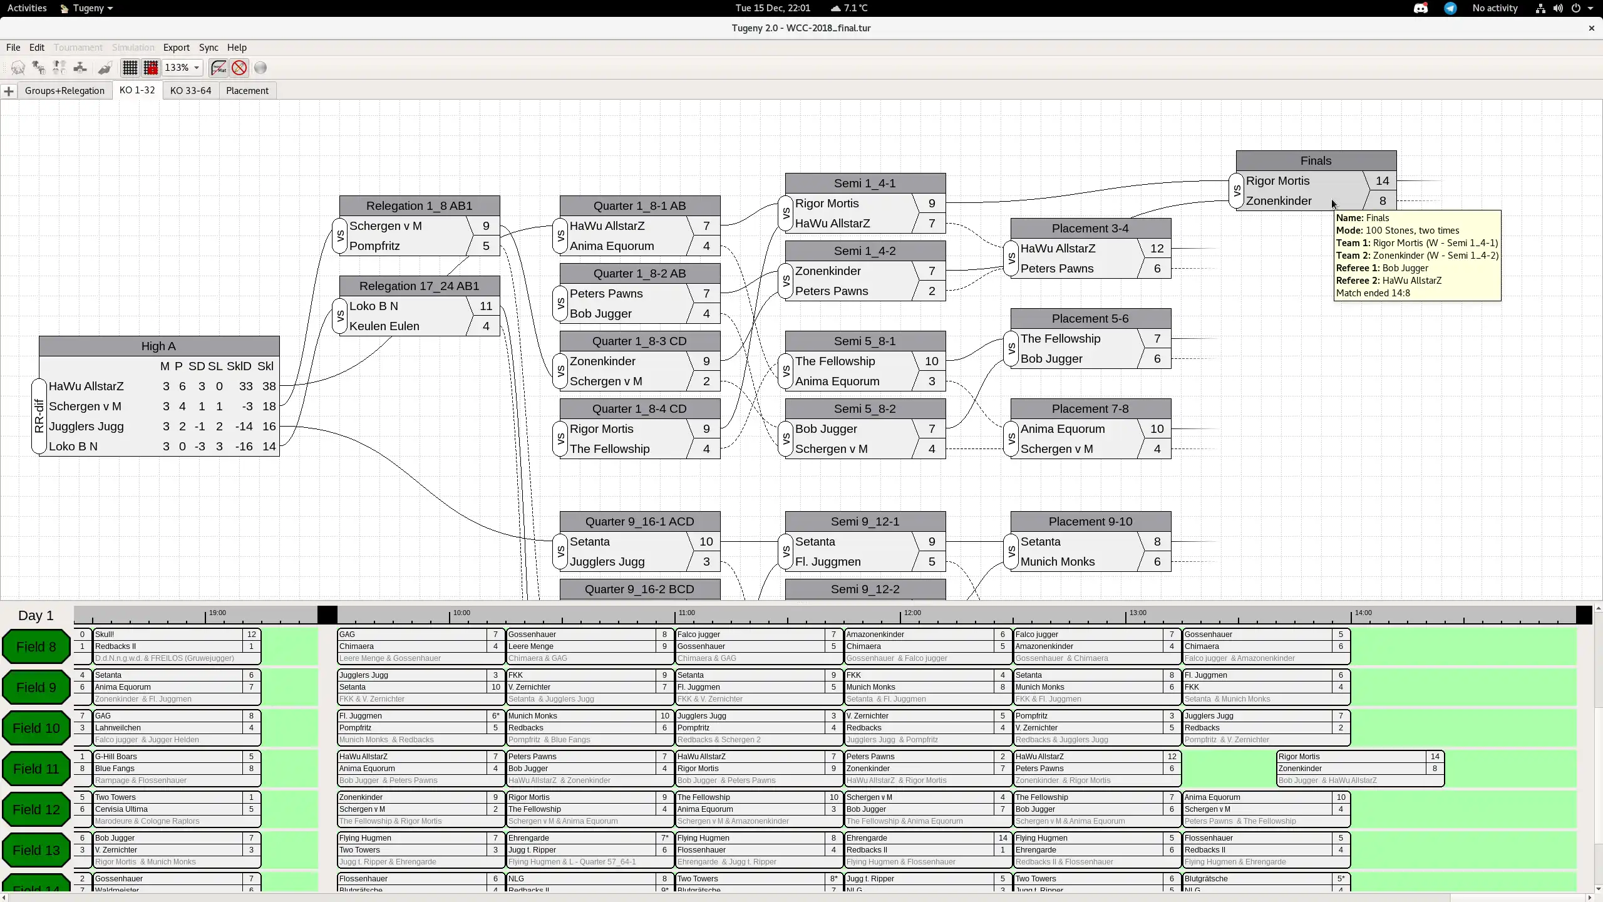Viewport: 1603px width, 902px height.
Task: Open the Tournament menu
Action: (x=77, y=48)
